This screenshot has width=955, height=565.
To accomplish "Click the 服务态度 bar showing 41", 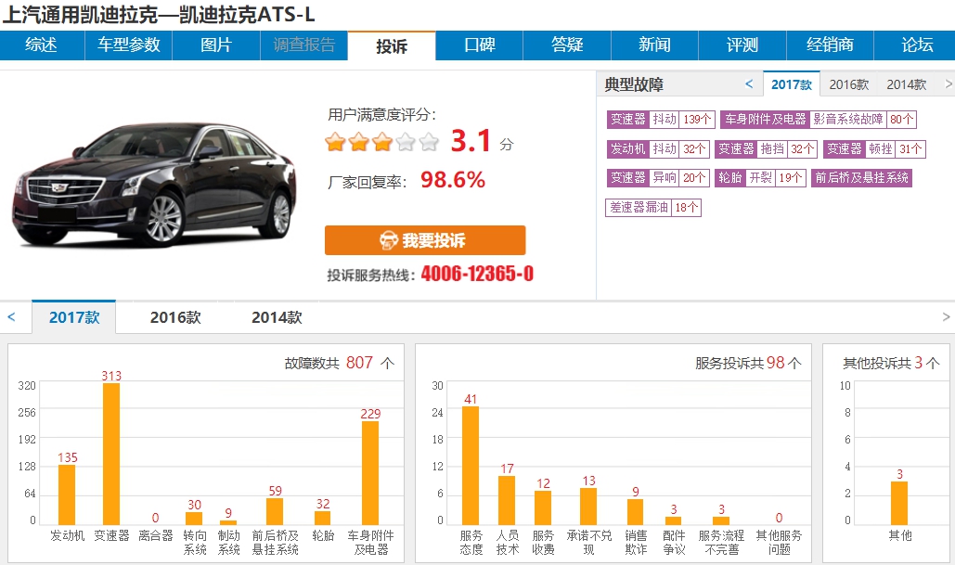I will click(x=471, y=465).
